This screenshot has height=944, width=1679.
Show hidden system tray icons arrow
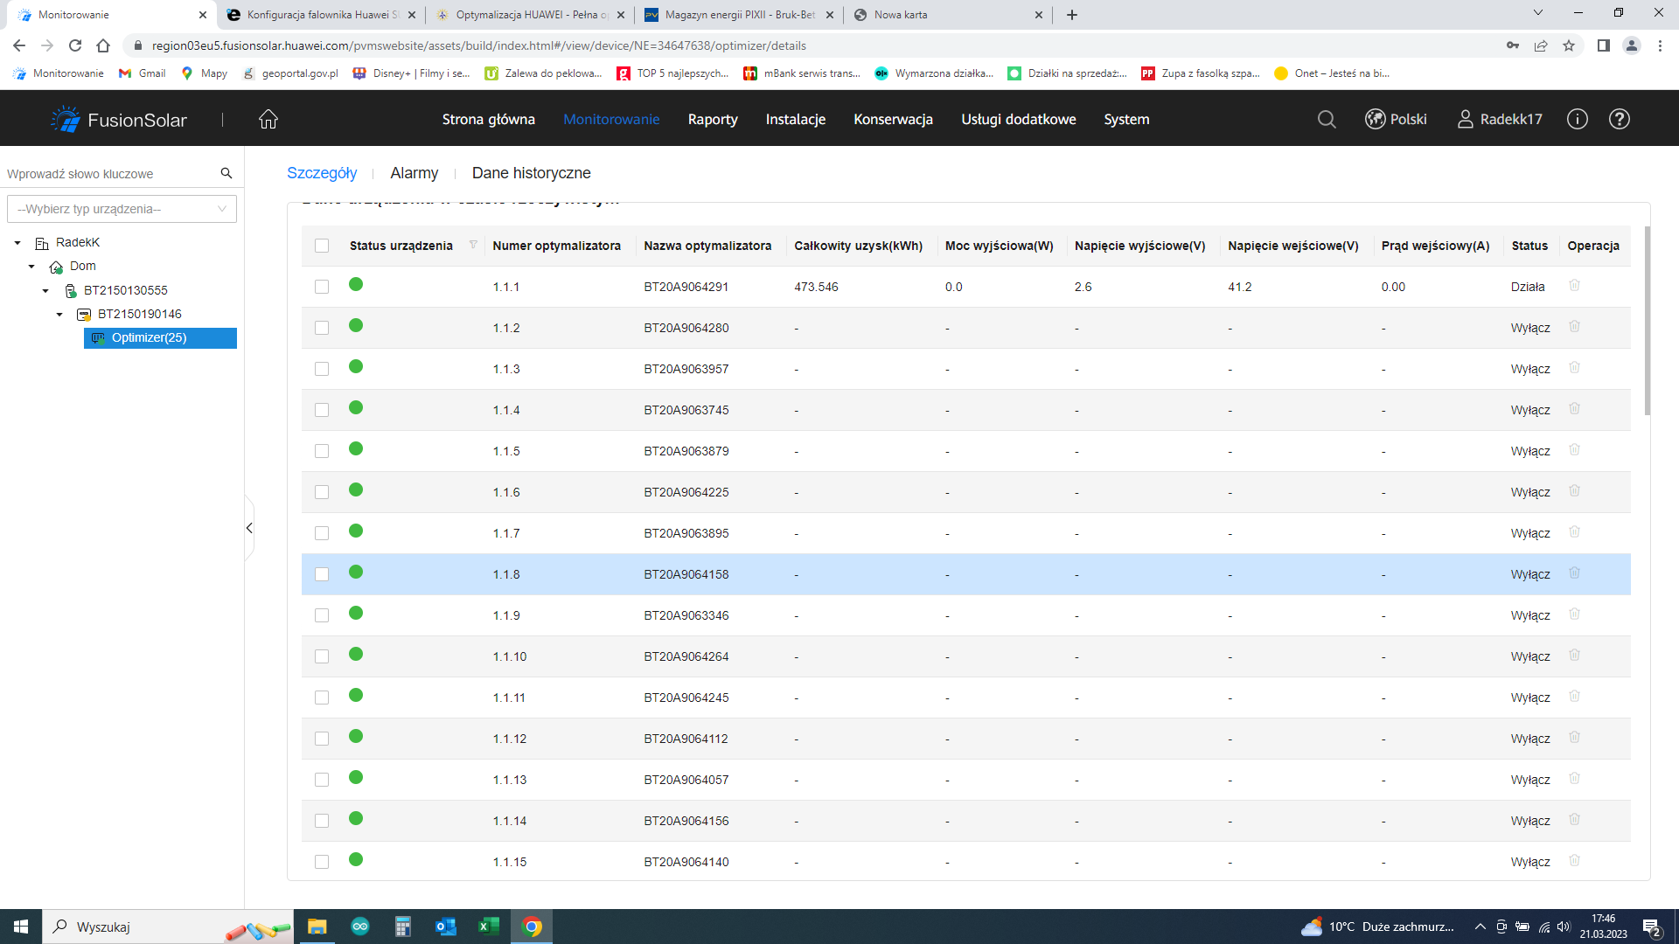[1480, 927]
